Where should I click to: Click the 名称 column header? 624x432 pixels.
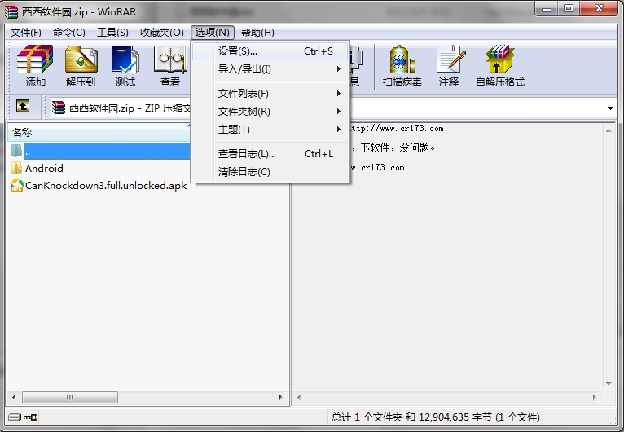(x=99, y=132)
